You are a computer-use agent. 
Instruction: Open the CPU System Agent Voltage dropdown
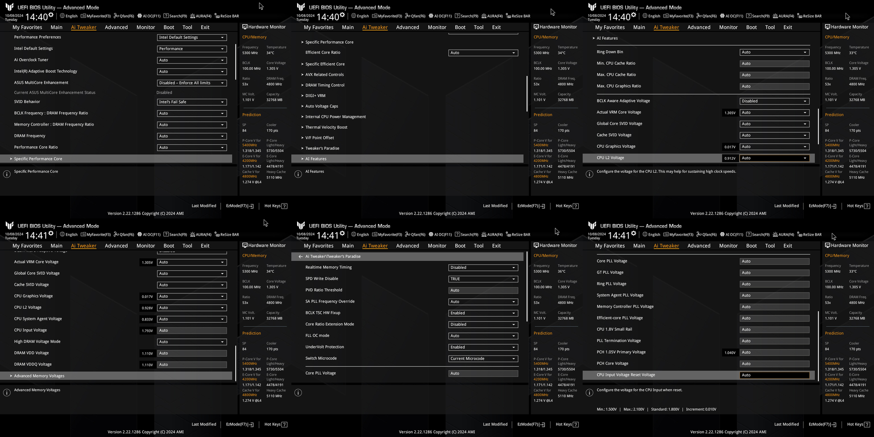192,319
